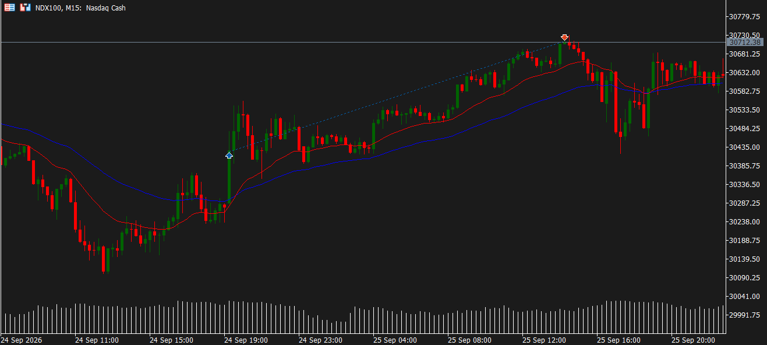Click the 25 Sep 20:00 time label
Viewport: 767px width, 345px height.
(x=693, y=340)
